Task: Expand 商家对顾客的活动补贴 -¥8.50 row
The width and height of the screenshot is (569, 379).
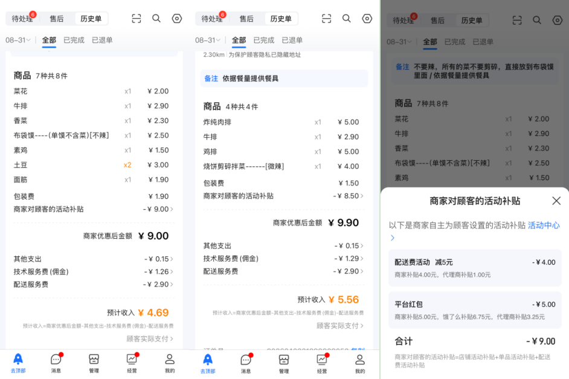Action: (x=283, y=196)
